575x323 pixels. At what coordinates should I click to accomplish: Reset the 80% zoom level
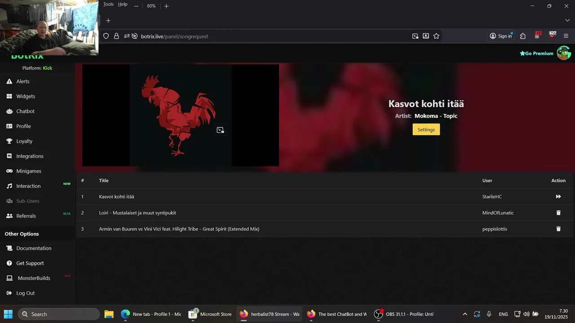(151, 6)
